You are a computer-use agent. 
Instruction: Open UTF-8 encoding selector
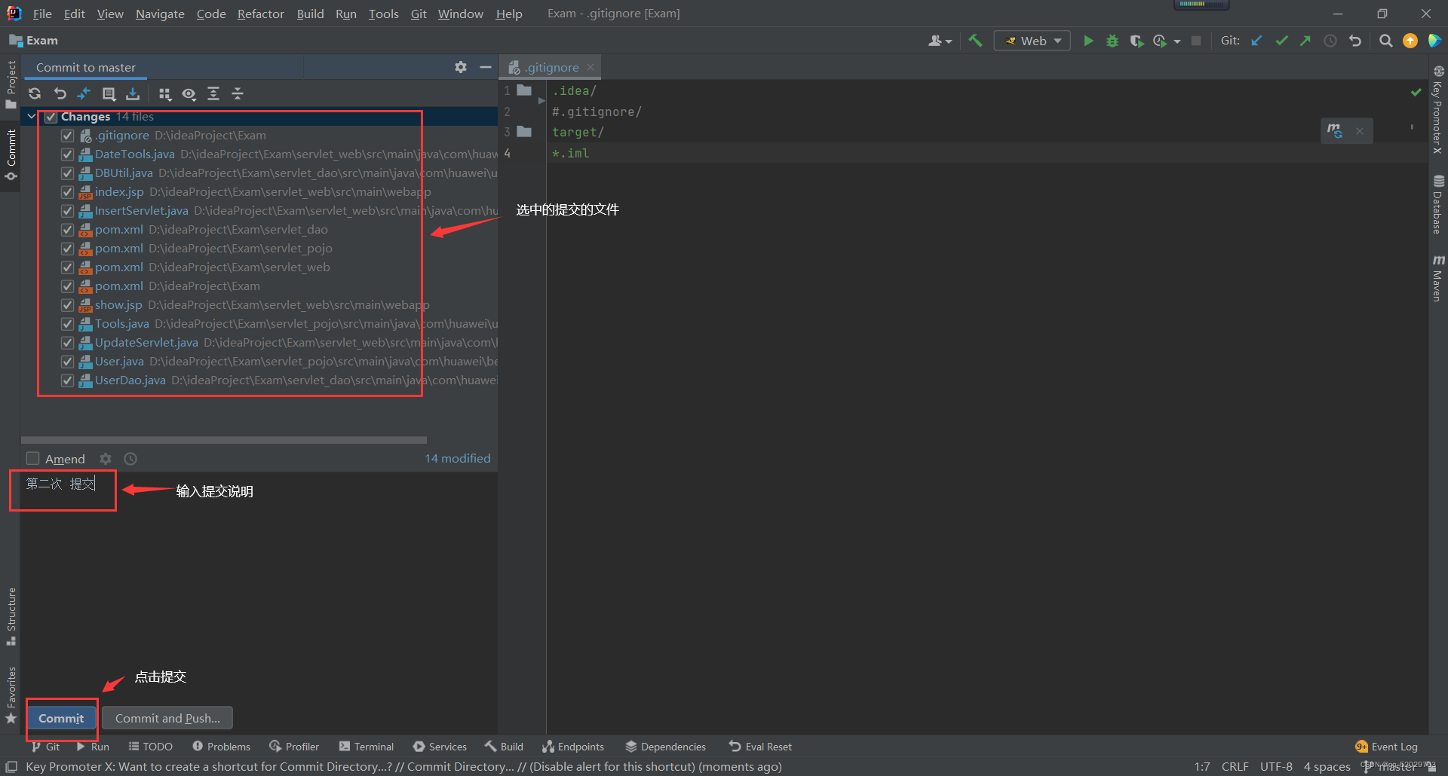point(1276,766)
